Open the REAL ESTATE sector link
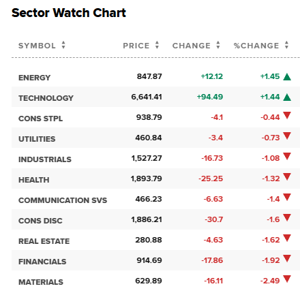 pyautogui.click(x=44, y=241)
